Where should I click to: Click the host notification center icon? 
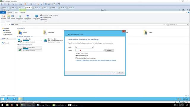tap(187, 105)
